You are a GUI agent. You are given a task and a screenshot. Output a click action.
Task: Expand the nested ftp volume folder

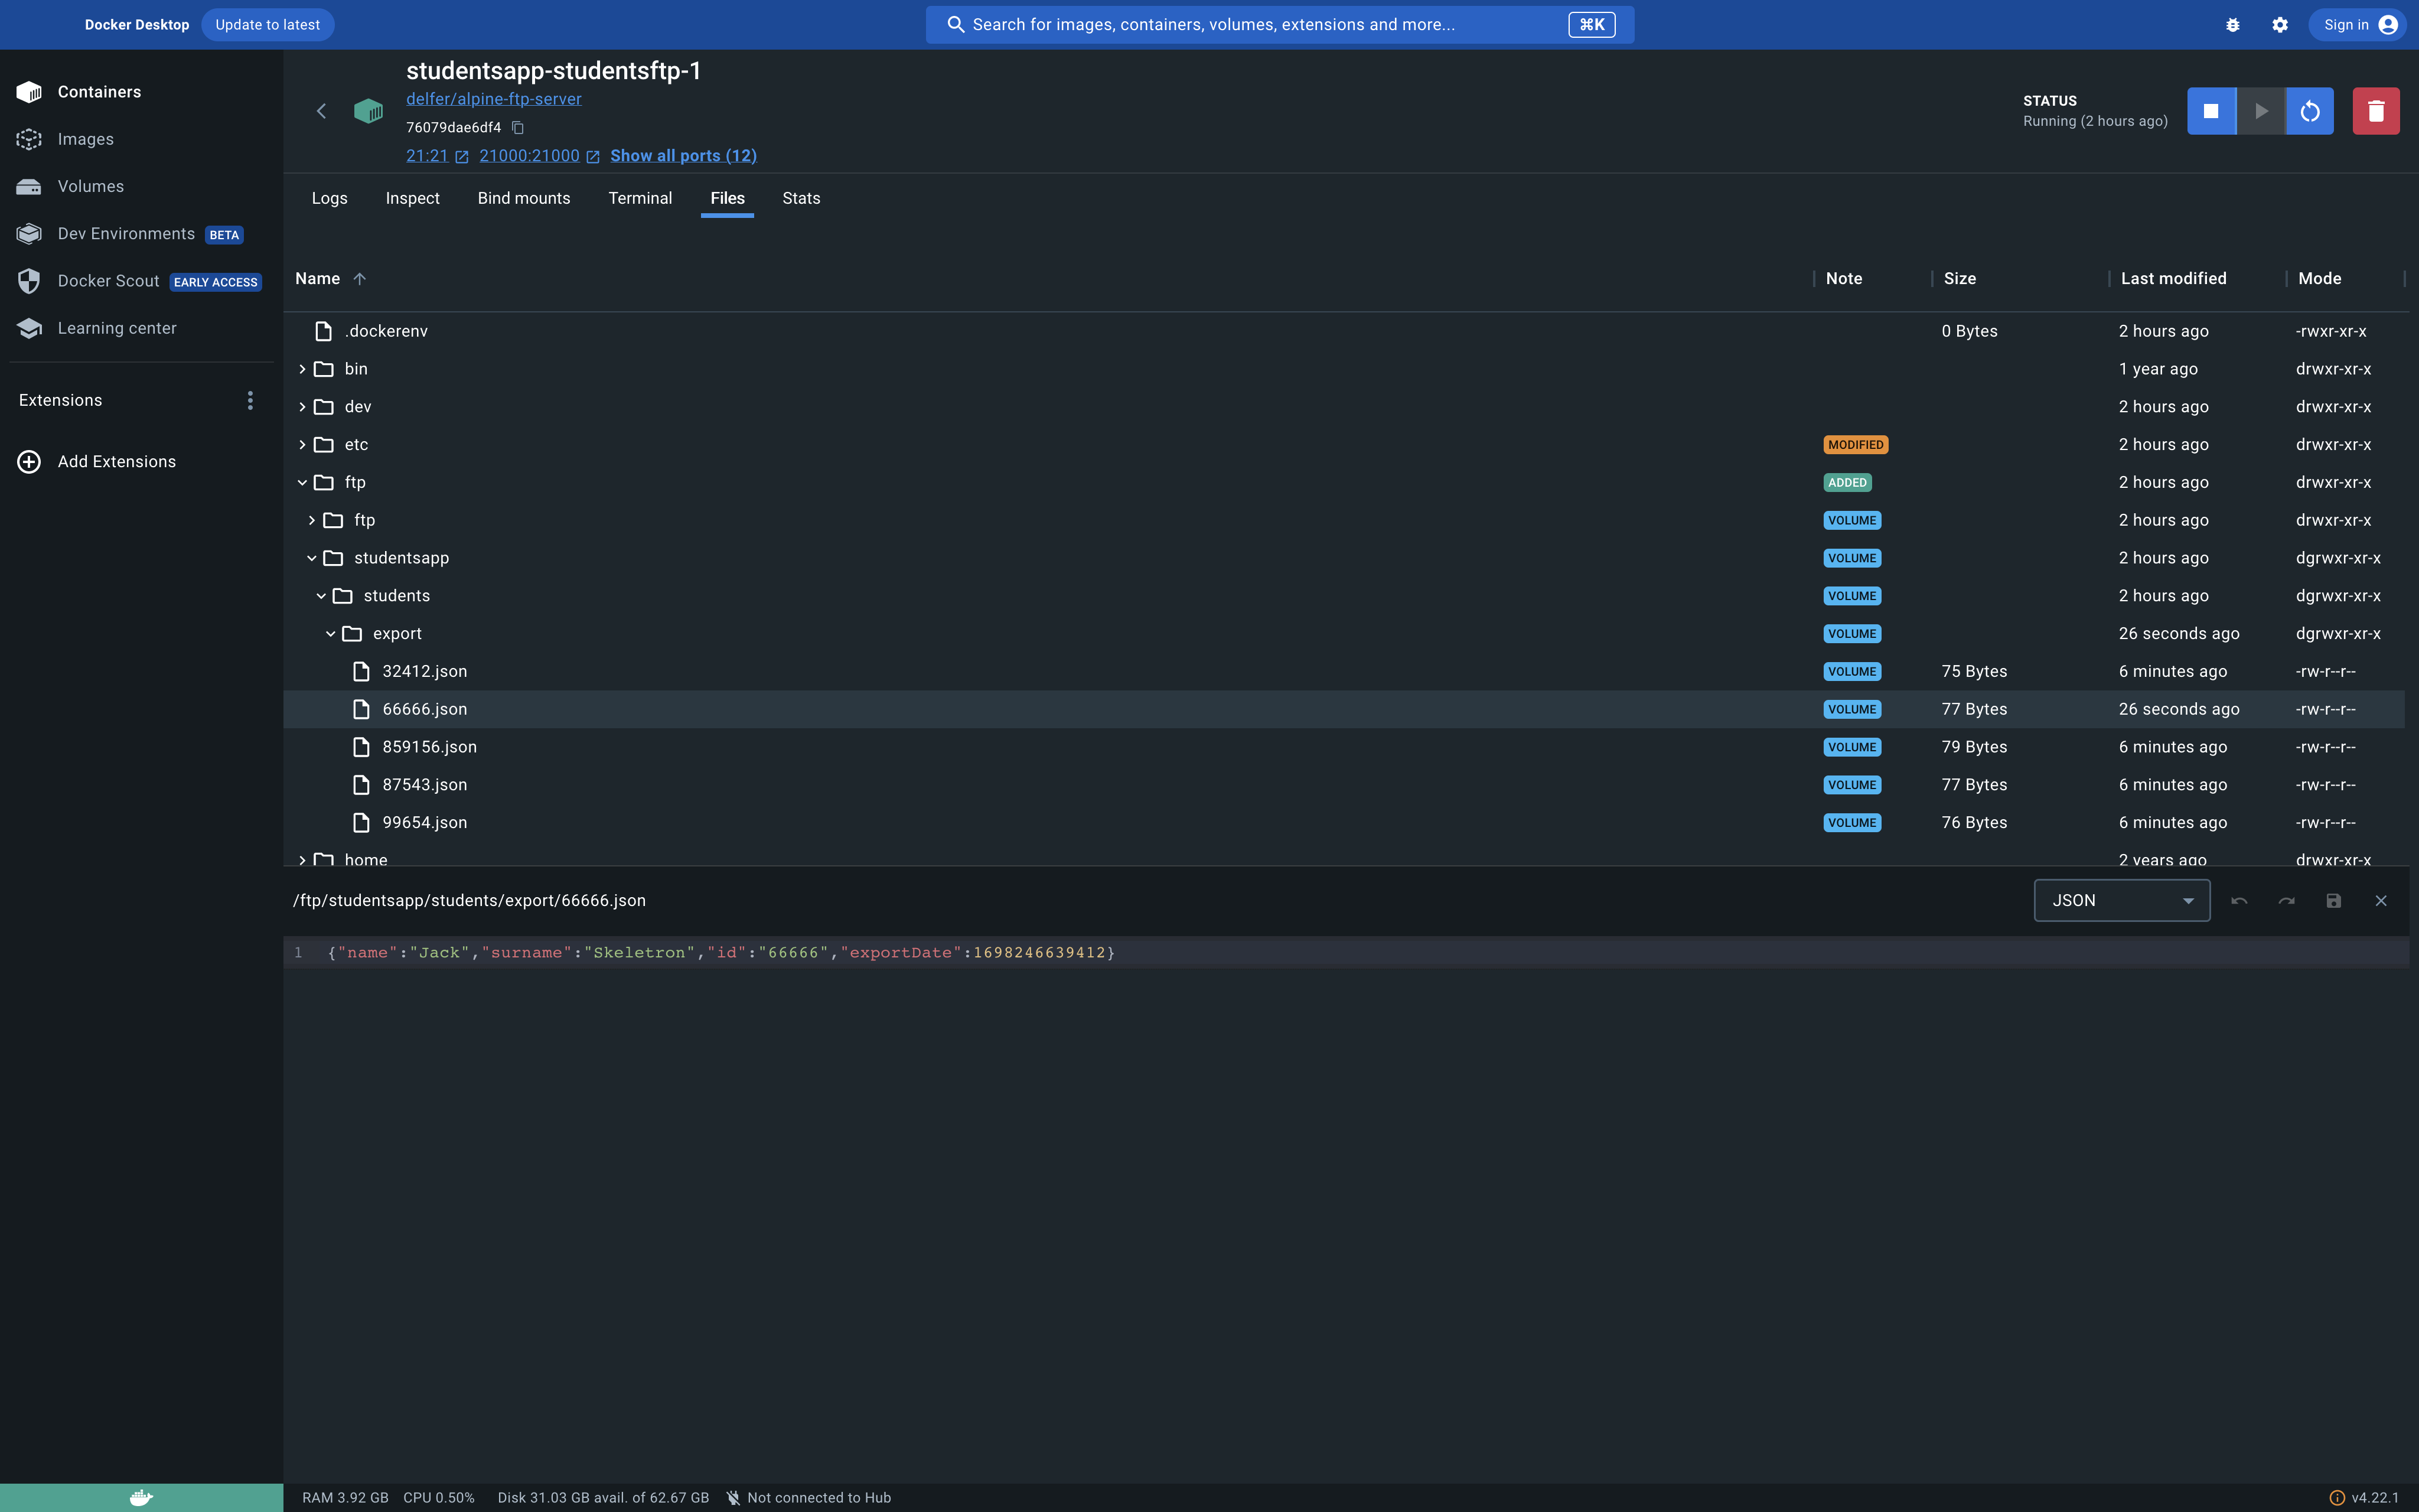click(x=312, y=520)
